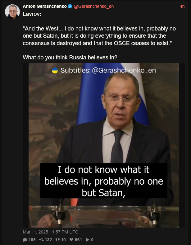Image resolution: width=191 pixels, height=245 pixels.
Task: Click the "Lavrov:" opening line
Action: [32, 14]
